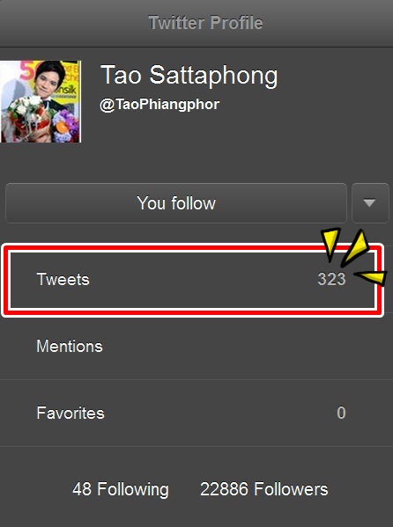The height and width of the screenshot is (527, 393).
Task: Select the Mentions label text
Action: coord(70,346)
